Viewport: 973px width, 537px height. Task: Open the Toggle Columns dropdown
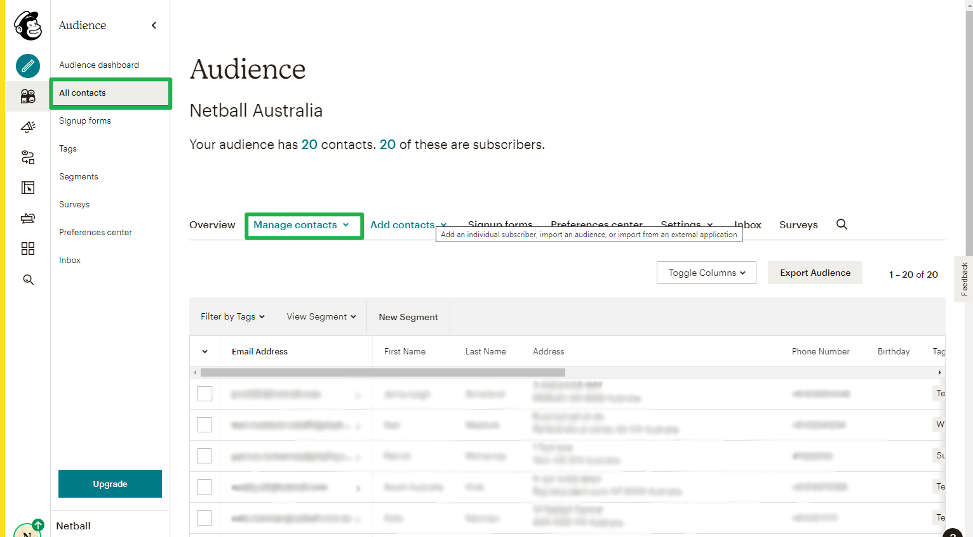(706, 273)
